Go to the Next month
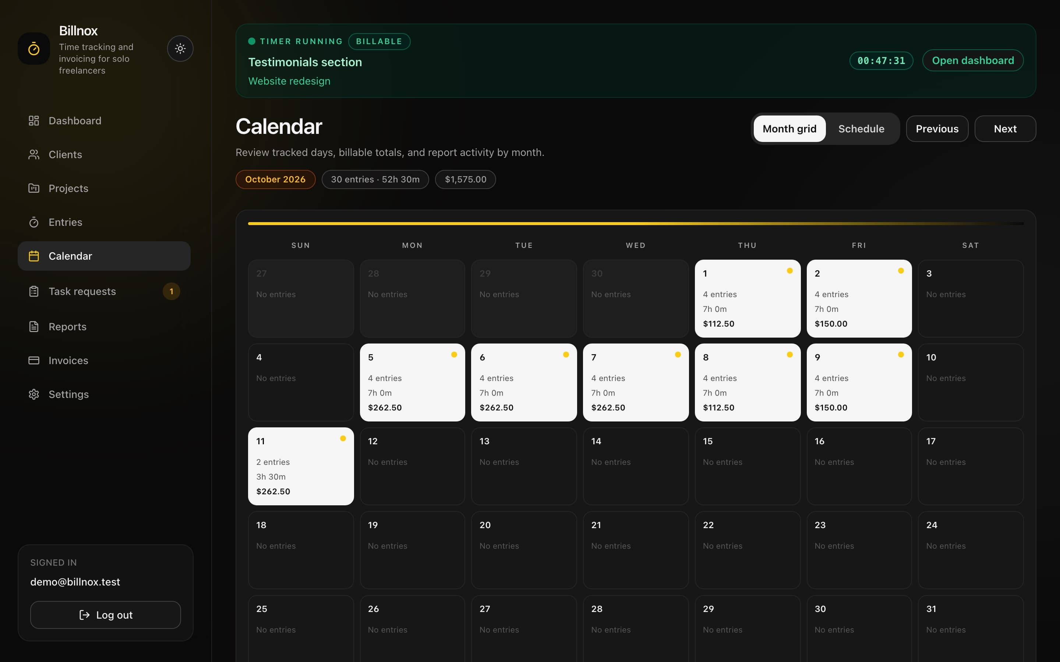This screenshot has width=1060, height=662. 1005,129
